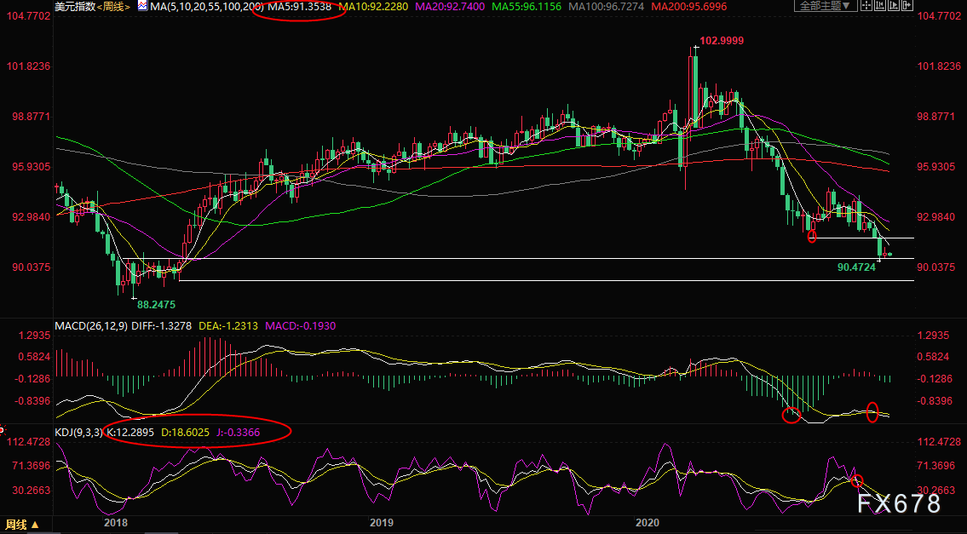Select the MACD(26,12,9) indicator label
Screen dimensions: 967x534
[x=91, y=325]
